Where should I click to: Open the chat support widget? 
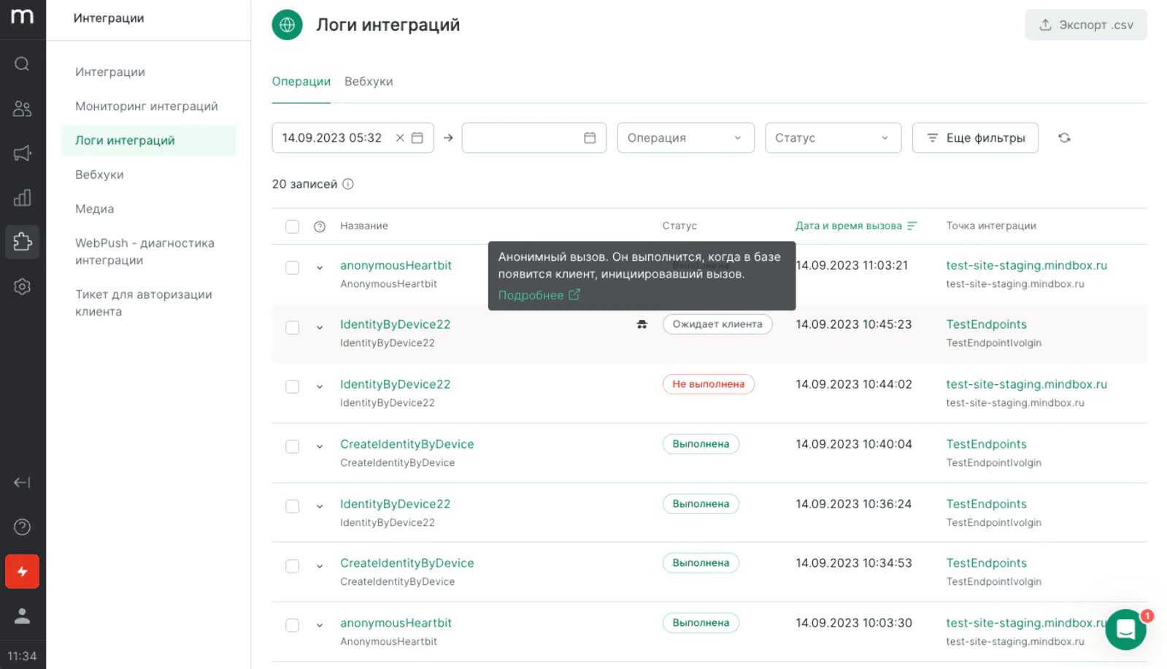point(1125,629)
